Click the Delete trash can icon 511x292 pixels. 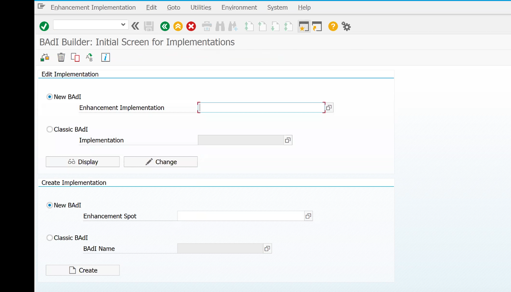coord(61,57)
